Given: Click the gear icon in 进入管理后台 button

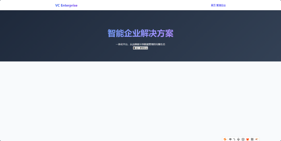Looking at the screenshot, I should click(134, 48).
